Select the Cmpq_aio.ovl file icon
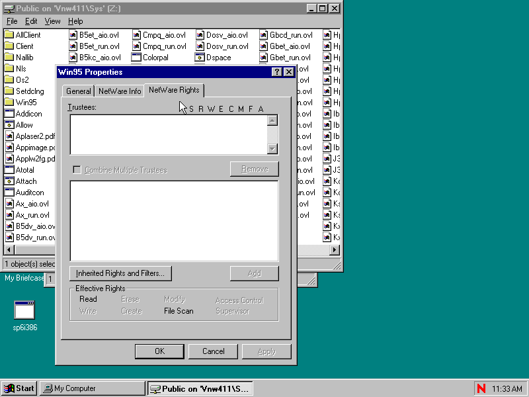This screenshot has height=397, width=529. (x=136, y=35)
